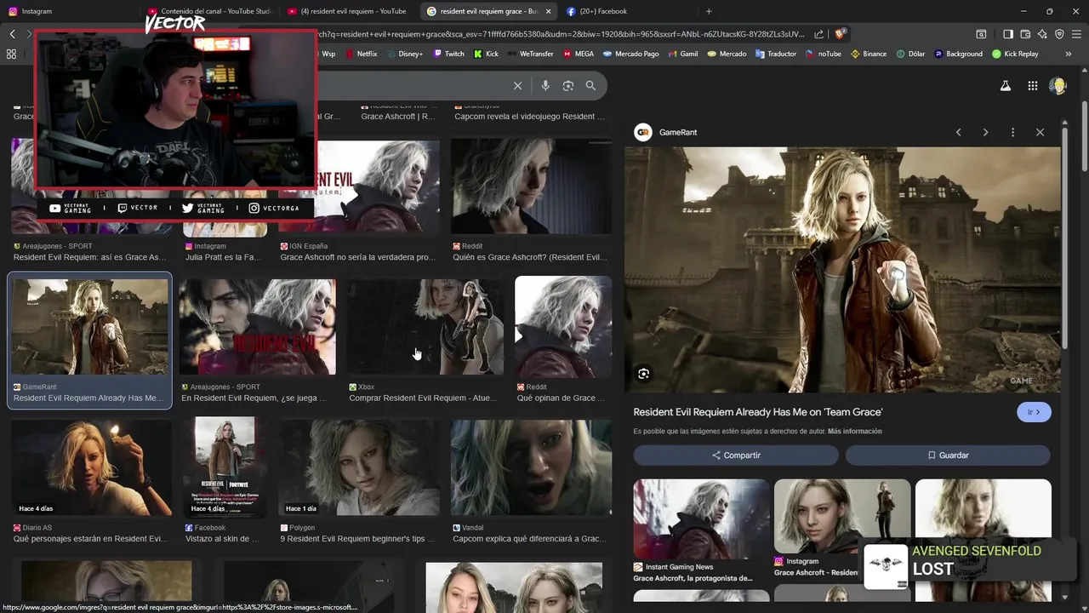
Task: Show more bookmarks with the chevron
Action: tap(1068, 54)
